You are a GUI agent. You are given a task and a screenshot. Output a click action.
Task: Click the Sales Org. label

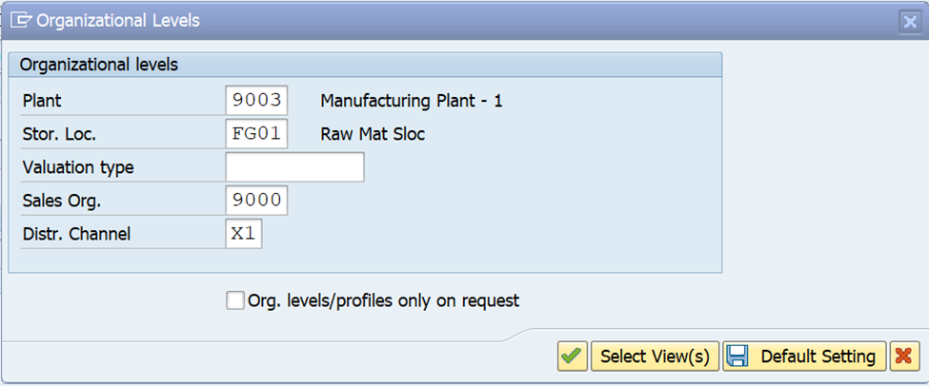(61, 201)
